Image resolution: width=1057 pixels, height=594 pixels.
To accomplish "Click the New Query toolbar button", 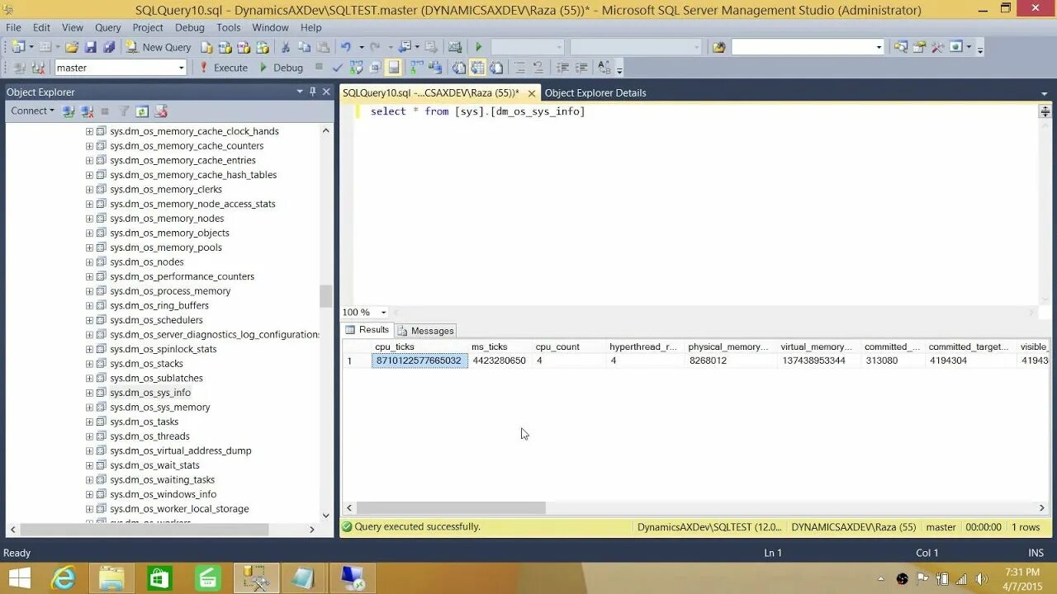I will click(159, 47).
